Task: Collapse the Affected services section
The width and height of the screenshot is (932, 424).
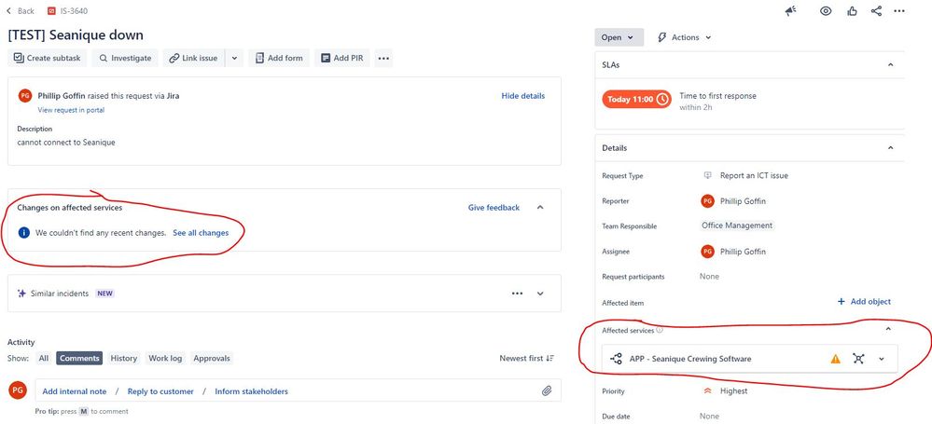Action: tap(888, 329)
